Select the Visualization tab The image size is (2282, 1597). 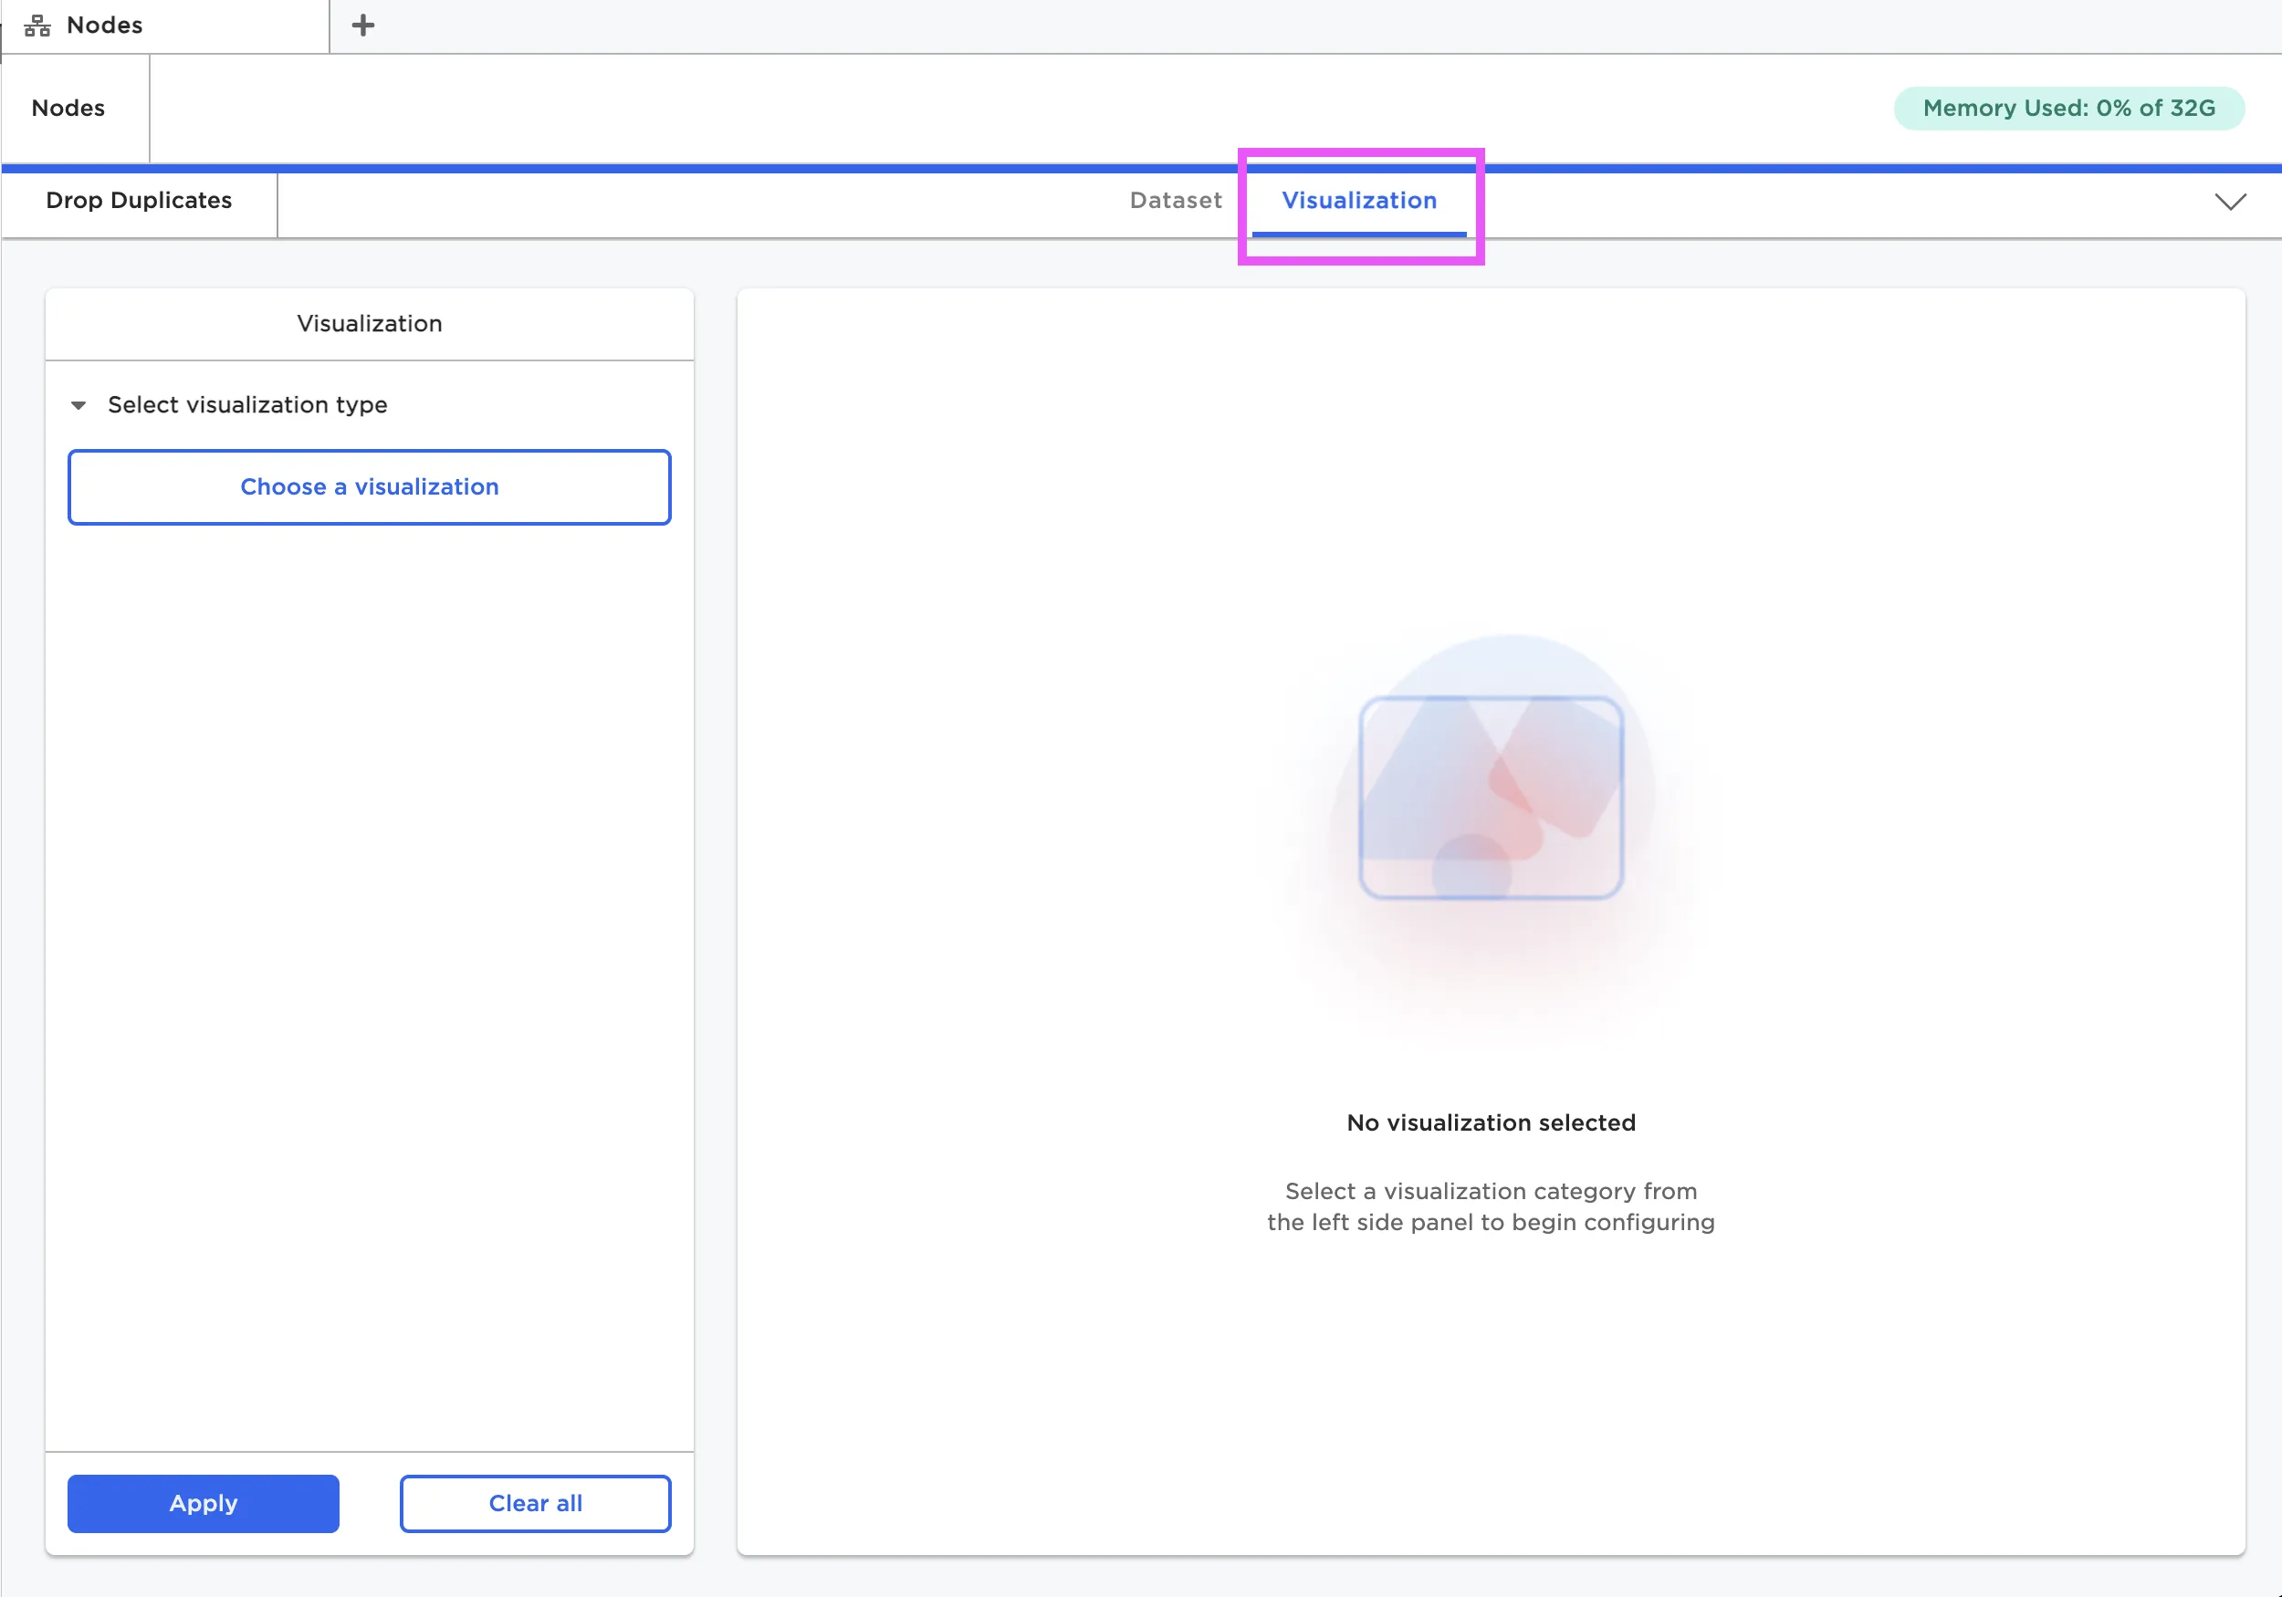1357,201
